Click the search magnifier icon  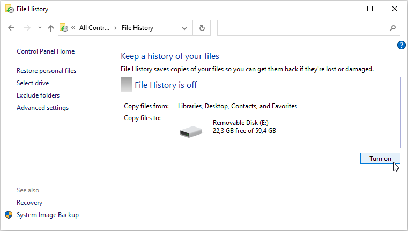tap(392, 28)
